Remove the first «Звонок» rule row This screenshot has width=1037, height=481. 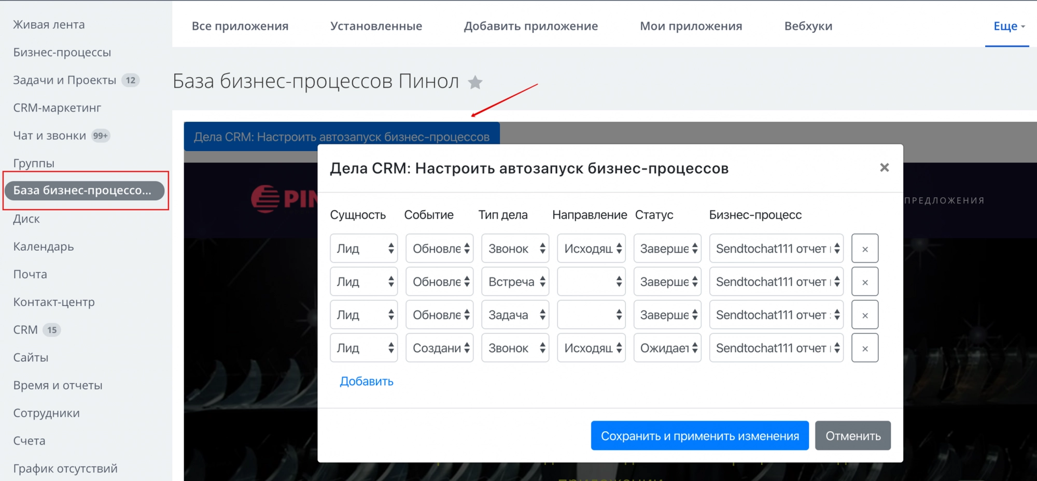point(864,249)
